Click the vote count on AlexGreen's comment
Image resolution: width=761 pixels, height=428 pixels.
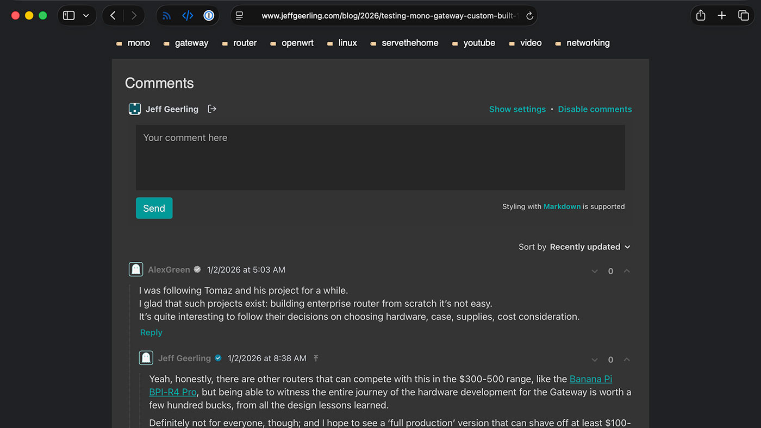[x=610, y=271]
